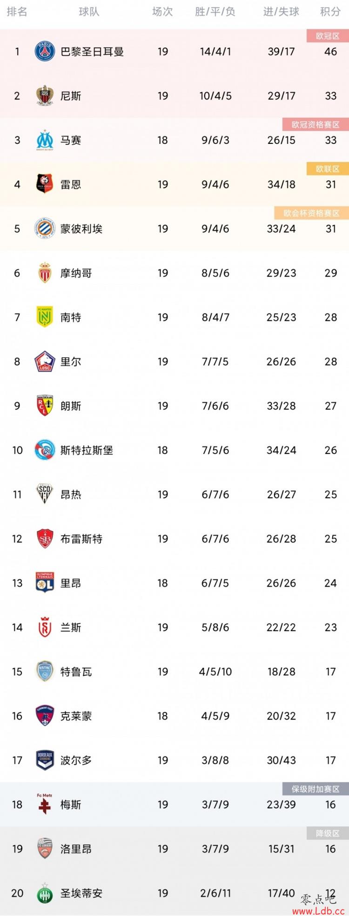This screenshot has width=349, height=916.
Task: Tap the Stade Rennais club logo
Action: (45, 184)
